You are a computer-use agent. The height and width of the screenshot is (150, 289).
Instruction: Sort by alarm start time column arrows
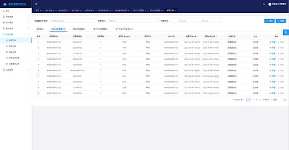pyautogui.click(x=198, y=37)
